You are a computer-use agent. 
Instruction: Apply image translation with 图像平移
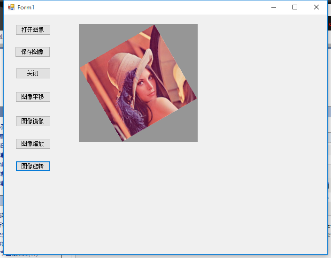[x=33, y=97]
